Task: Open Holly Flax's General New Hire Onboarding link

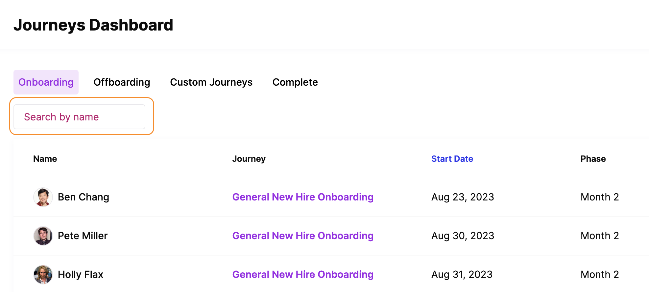Action: [303, 274]
